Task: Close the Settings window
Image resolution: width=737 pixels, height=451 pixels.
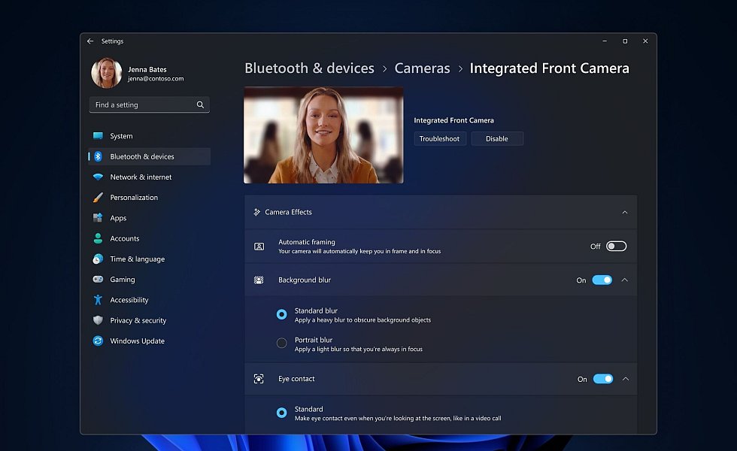Action: click(x=645, y=41)
